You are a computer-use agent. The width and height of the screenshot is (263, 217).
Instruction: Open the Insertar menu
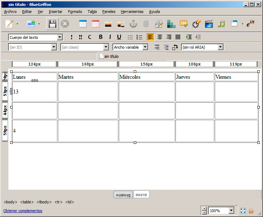point(56,12)
